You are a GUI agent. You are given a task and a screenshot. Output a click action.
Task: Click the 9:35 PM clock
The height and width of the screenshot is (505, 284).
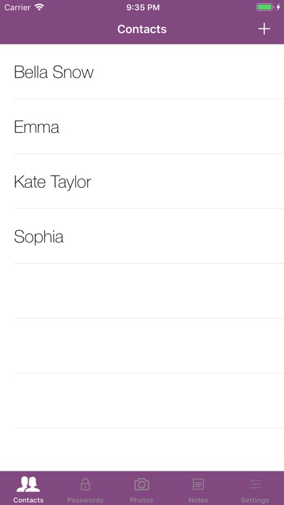[143, 7]
